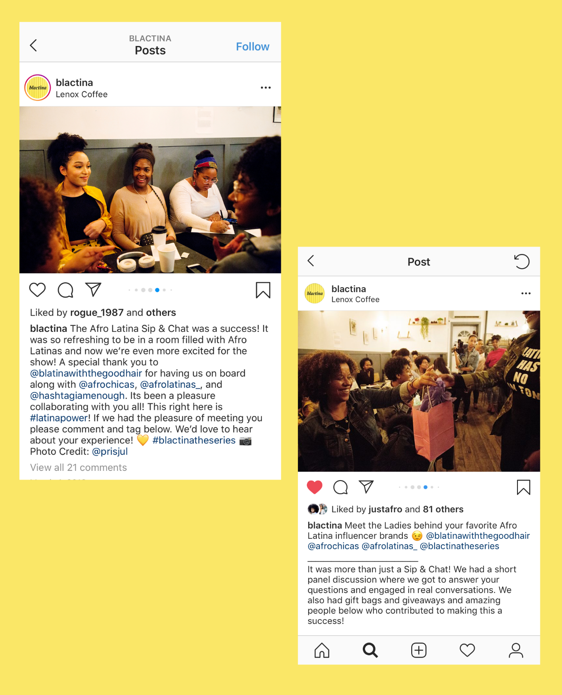Viewport: 562px width, 695px height.
Task: Open comments on the left post
Action: [x=66, y=290]
